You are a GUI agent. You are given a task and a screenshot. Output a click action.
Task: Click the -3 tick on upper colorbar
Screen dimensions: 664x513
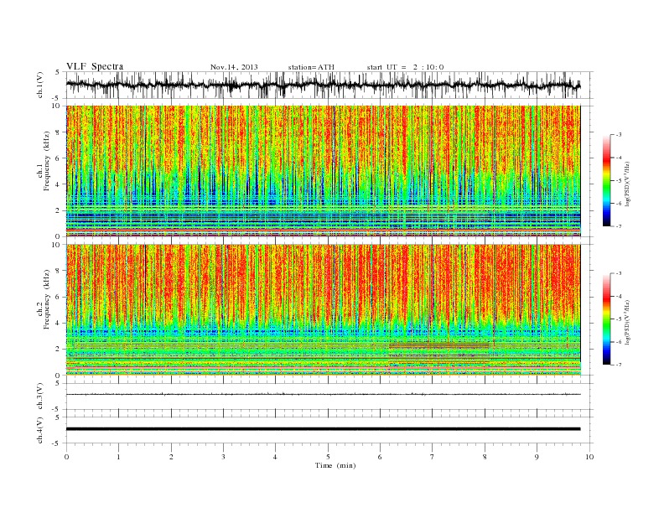point(619,135)
